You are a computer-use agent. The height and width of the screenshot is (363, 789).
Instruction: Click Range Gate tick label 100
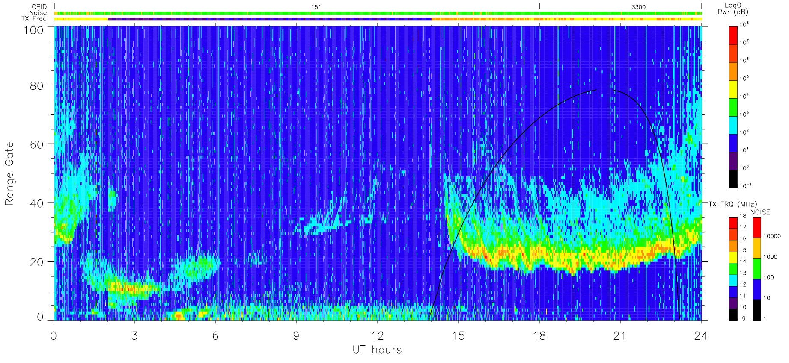33,30
